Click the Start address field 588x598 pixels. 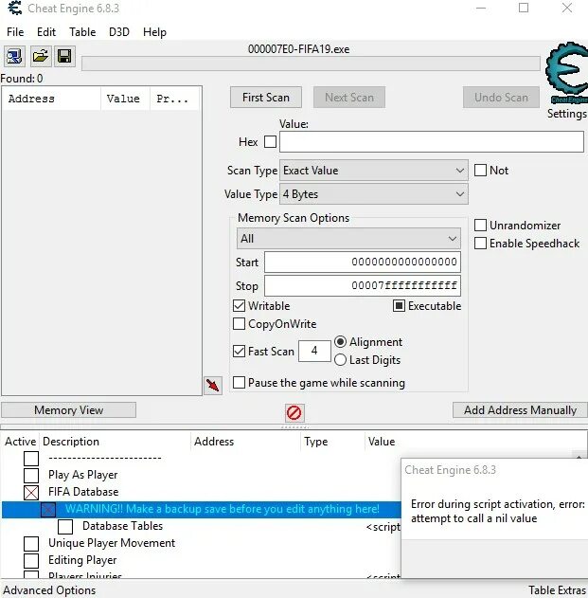coord(363,262)
